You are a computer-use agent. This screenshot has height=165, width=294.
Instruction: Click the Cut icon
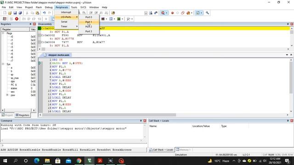click(x=27, y=13)
